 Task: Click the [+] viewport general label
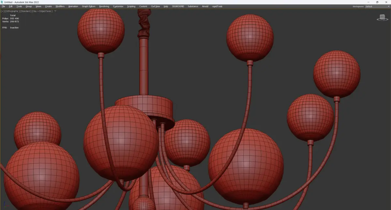3,11
